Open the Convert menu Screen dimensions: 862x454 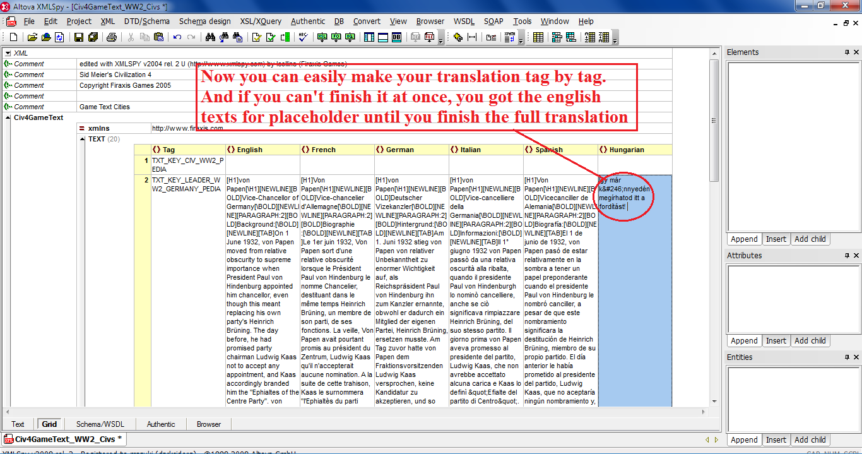pos(367,21)
